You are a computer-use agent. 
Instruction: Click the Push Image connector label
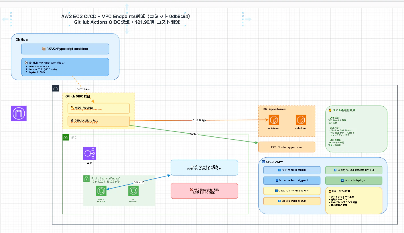(x=199, y=120)
